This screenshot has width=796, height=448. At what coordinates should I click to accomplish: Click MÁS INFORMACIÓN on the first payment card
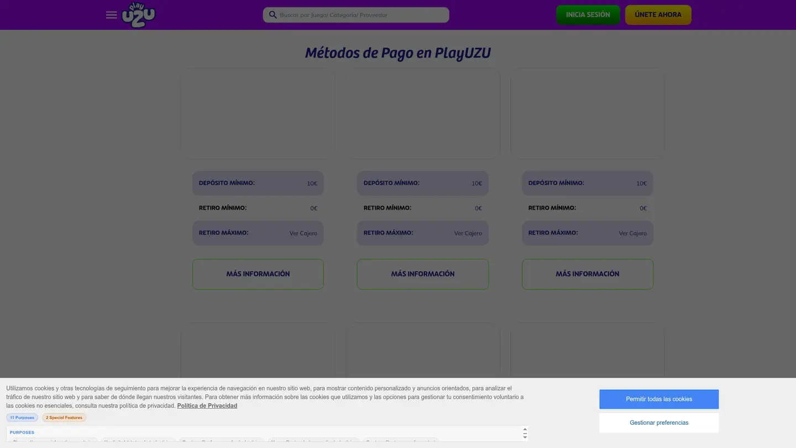pyautogui.click(x=258, y=274)
